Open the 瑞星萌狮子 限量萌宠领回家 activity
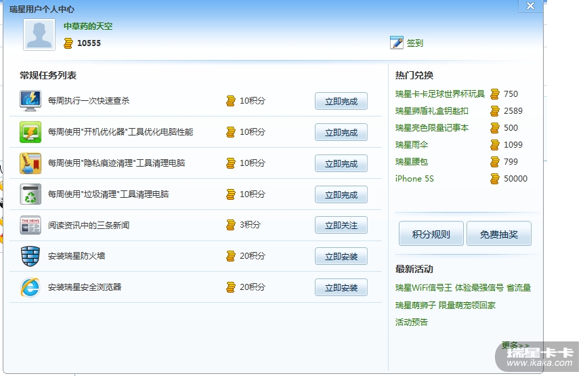This screenshot has height=376, width=585. 445,305
